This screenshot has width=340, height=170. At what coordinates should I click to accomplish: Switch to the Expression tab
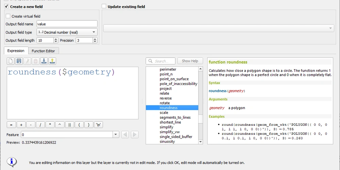click(16, 51)
